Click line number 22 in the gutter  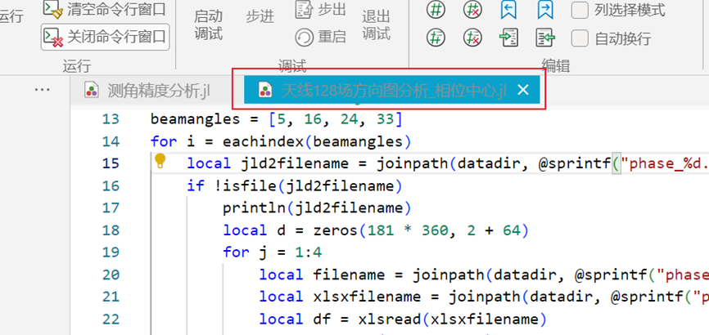[x=111, y=319]
